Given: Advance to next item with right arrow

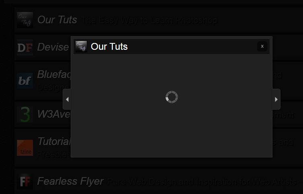Looking at the screenshot, I should point(276,99).
